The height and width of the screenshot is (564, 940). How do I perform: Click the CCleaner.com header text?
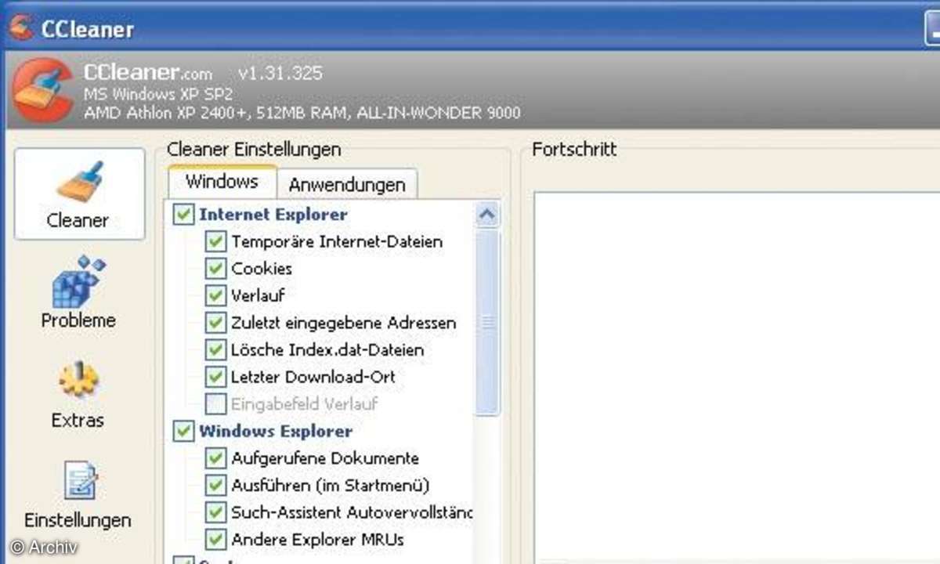click(147, 74)
